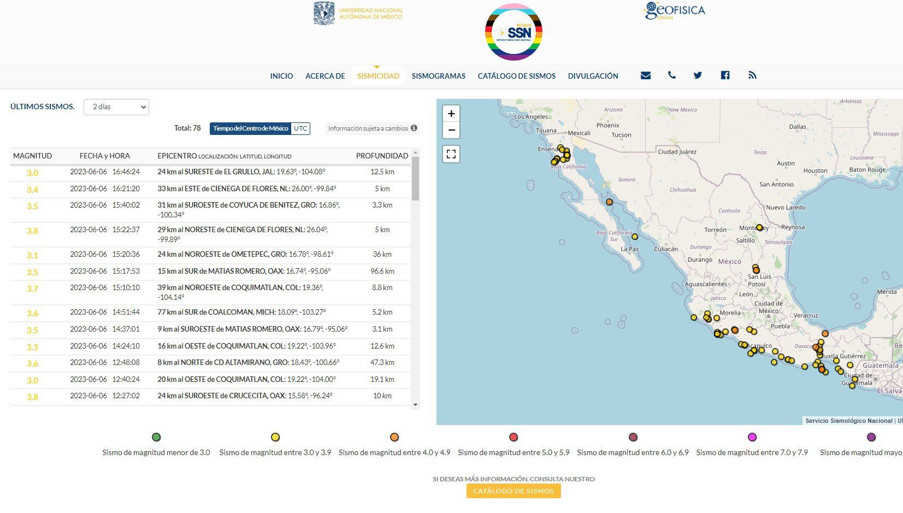Viewport: 903px width, 513px height.
Task: Click the RSS feed icon
Action: [x=752, y=75]
